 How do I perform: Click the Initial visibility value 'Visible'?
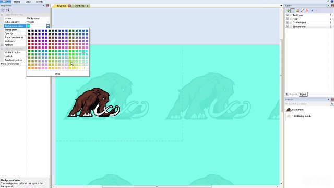[x=38, y=22]
